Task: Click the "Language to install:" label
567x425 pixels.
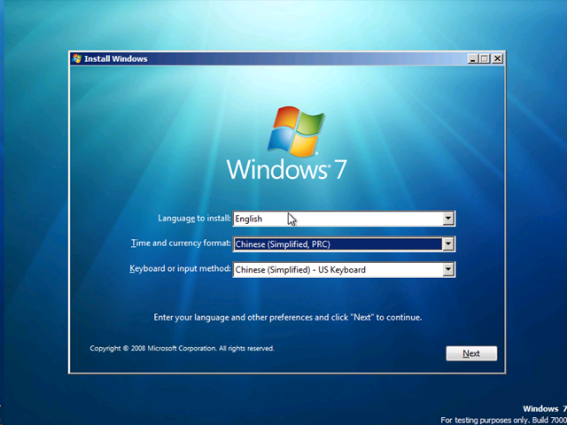Action: coord(194,219)
